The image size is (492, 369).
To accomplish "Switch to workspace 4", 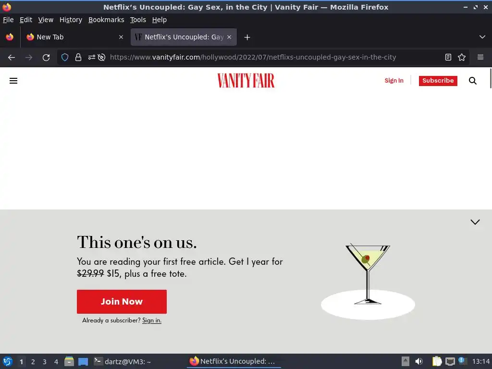I will click(x=56, y=362).
